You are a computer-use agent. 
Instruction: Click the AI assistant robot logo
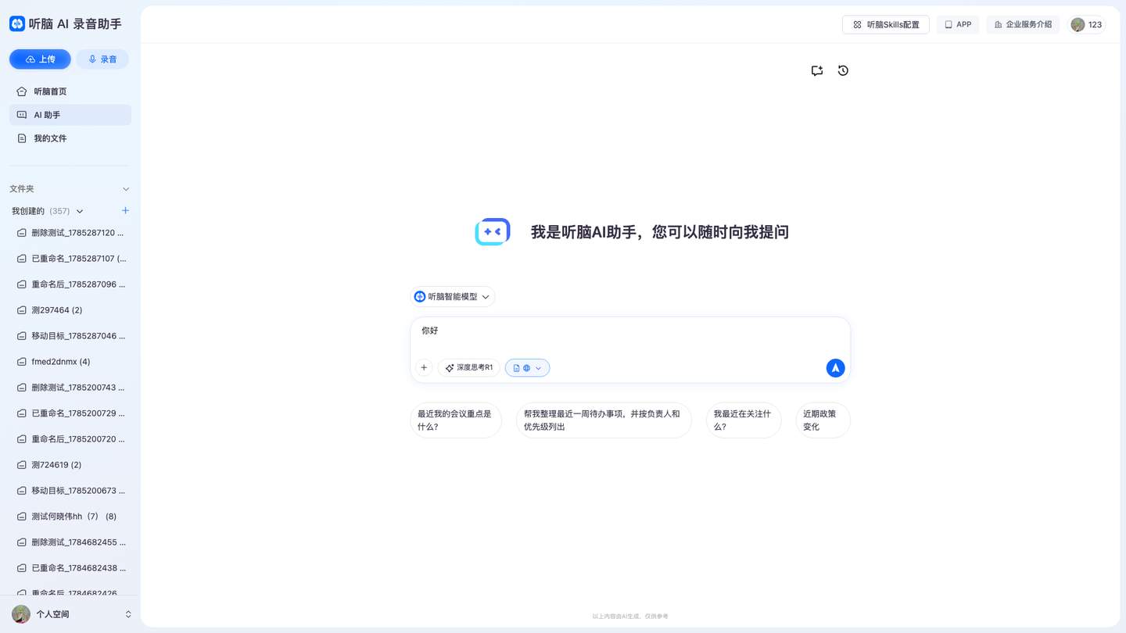click(493, 232)
